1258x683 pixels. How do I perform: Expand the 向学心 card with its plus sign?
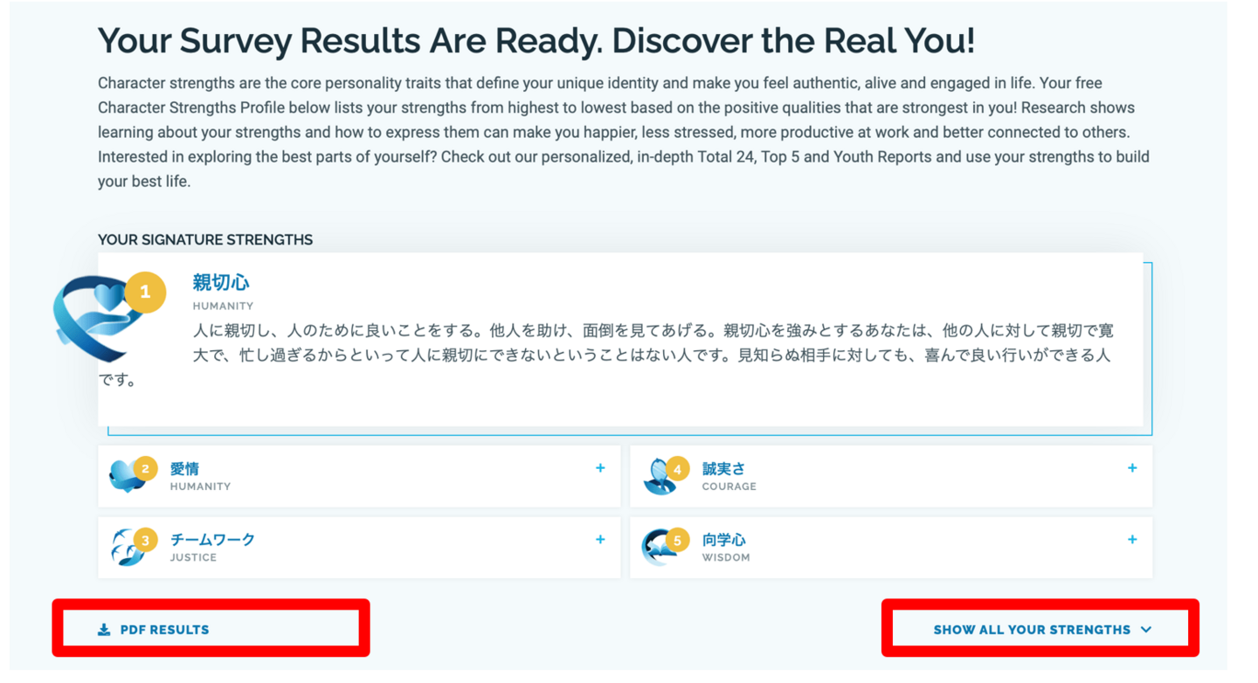tap(1132, 540)
